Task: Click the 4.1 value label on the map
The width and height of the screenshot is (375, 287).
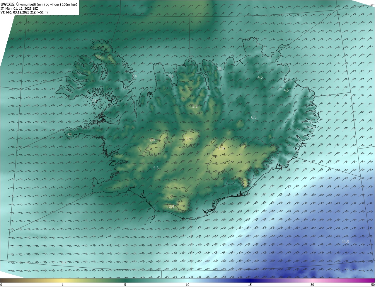Action: tap(69, 134)
